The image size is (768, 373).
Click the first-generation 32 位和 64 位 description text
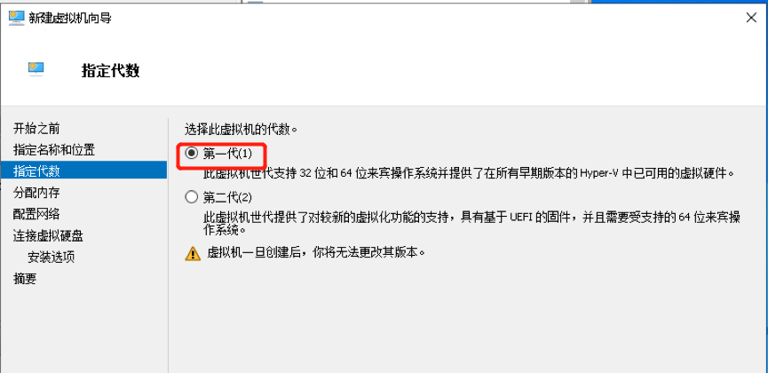pyautogui.click(x=469, y=173)
